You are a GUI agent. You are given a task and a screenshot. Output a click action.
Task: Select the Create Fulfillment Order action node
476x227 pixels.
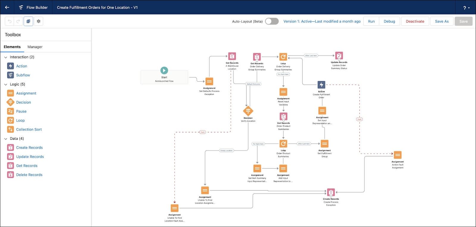click(321, 85)
